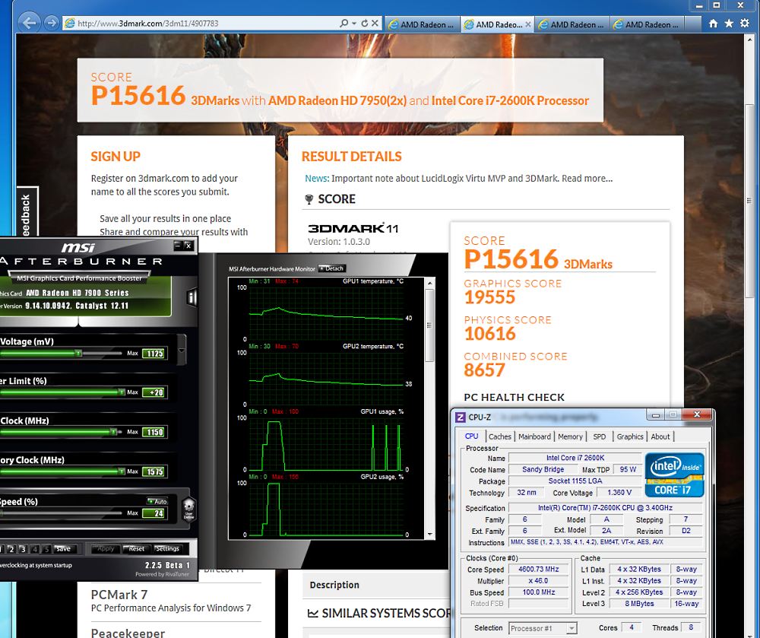This screenshot has width=760, height=638.
Task: Adjust the Core Voltage (mV) slider
Action: tap(61, 354)
